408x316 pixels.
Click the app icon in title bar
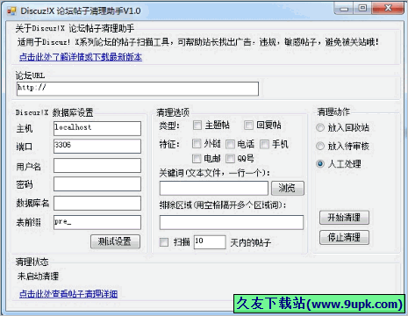tap(11, 11)
